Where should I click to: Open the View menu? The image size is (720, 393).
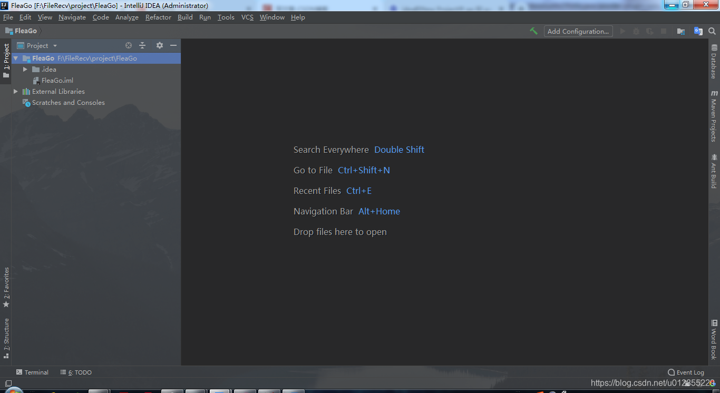click(x=45, y=17)
